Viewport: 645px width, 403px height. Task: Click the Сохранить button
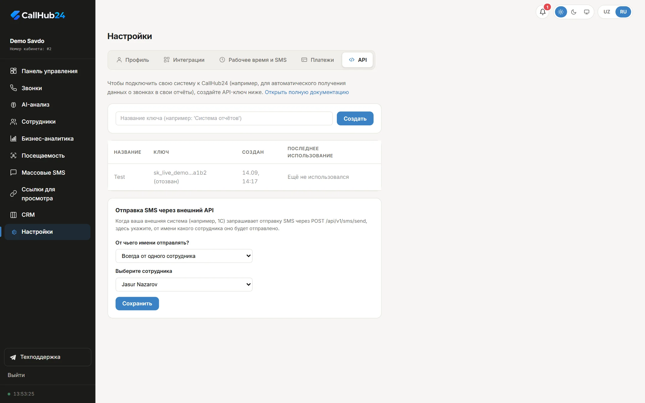point(137,304)
